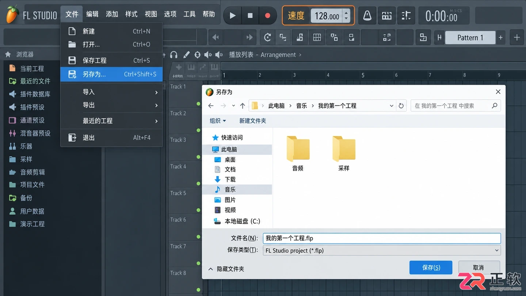Click the back arrow in save dialog

point(211,106)
